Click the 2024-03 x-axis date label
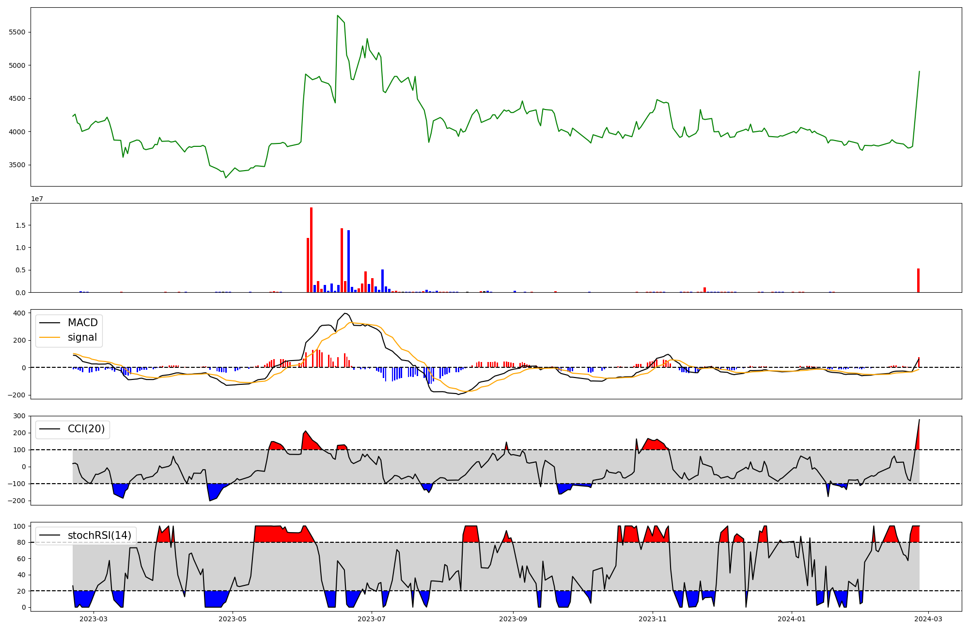The image size is (969, 630). pos(928,619)
